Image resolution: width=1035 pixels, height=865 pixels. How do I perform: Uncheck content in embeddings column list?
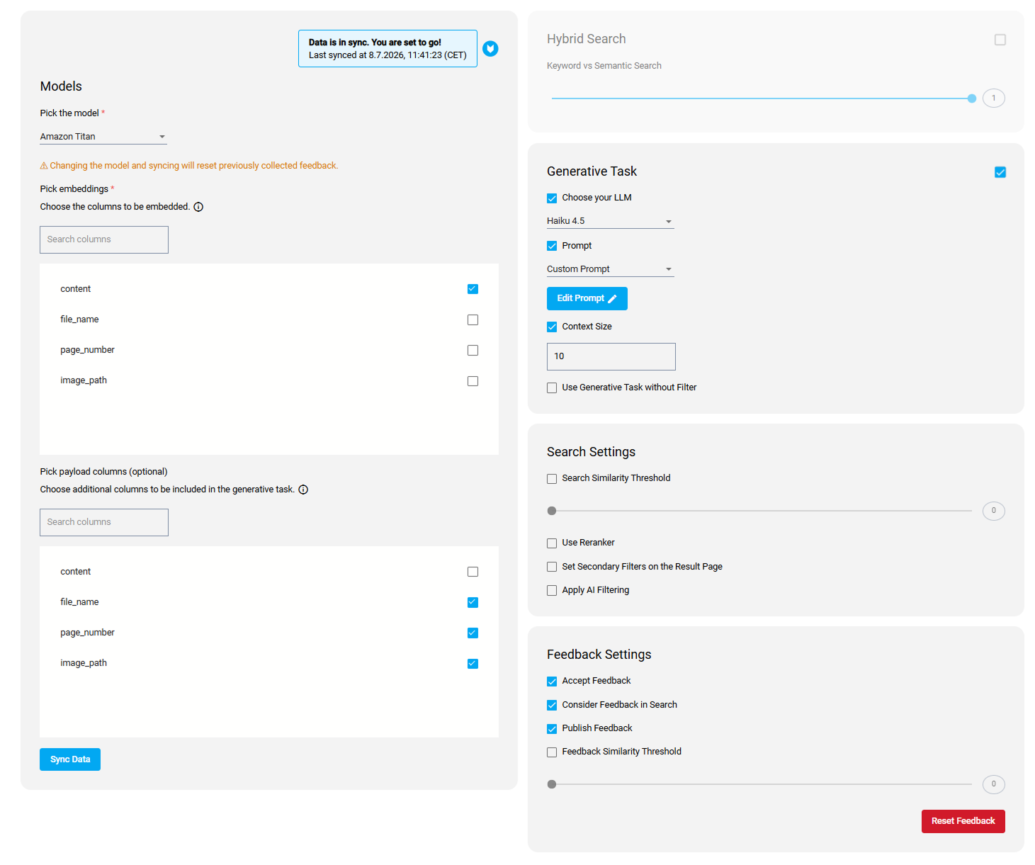pyautogui.click(x=473, y=289)
